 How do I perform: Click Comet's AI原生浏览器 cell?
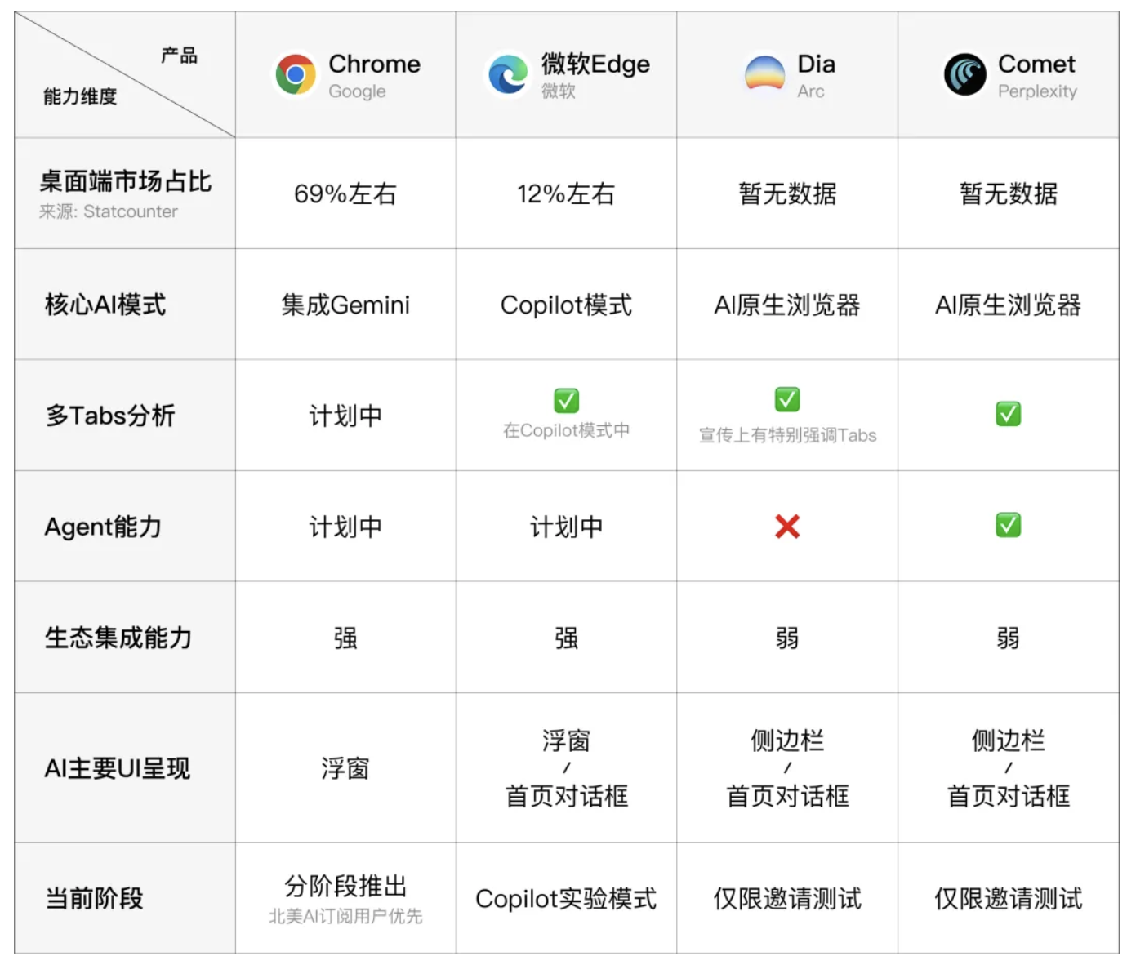coord(1009,305)
